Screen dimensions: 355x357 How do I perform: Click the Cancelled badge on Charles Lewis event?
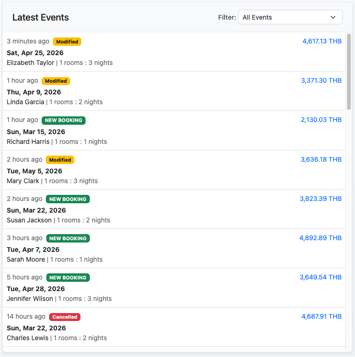pos(65,317)
